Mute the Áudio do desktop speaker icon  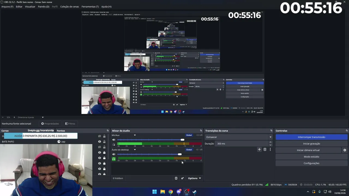click(x=114, y=154)
